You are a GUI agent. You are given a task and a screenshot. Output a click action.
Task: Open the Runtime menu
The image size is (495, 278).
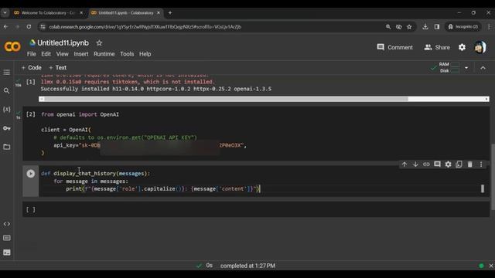pos(104,54)
